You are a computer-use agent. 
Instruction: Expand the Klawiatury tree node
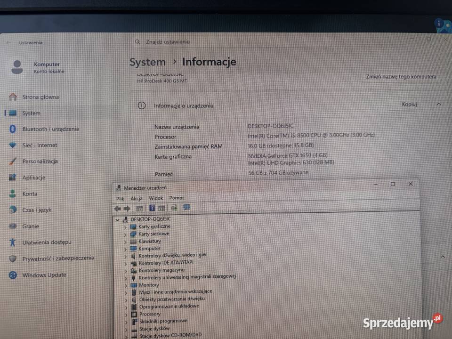pos(125,242)
